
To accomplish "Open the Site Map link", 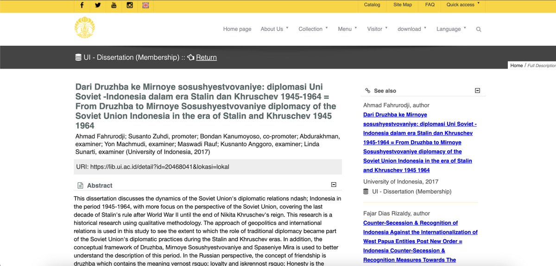I will point(403,5).
